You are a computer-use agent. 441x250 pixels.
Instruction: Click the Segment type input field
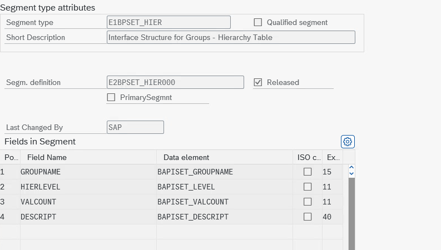[x=169, y=22]
